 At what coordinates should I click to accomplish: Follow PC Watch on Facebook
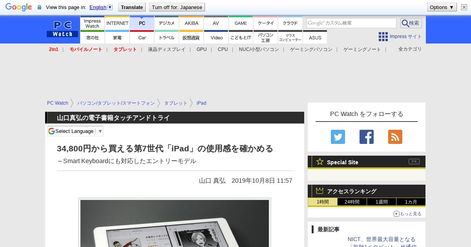click(x=367, y=137)
